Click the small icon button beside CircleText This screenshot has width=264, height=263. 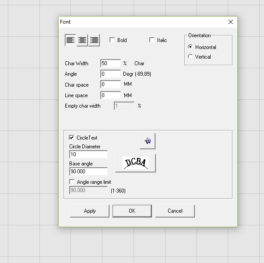[148, 141]
